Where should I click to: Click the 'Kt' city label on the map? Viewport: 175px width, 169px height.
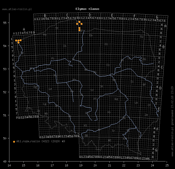tap(85, 125)
